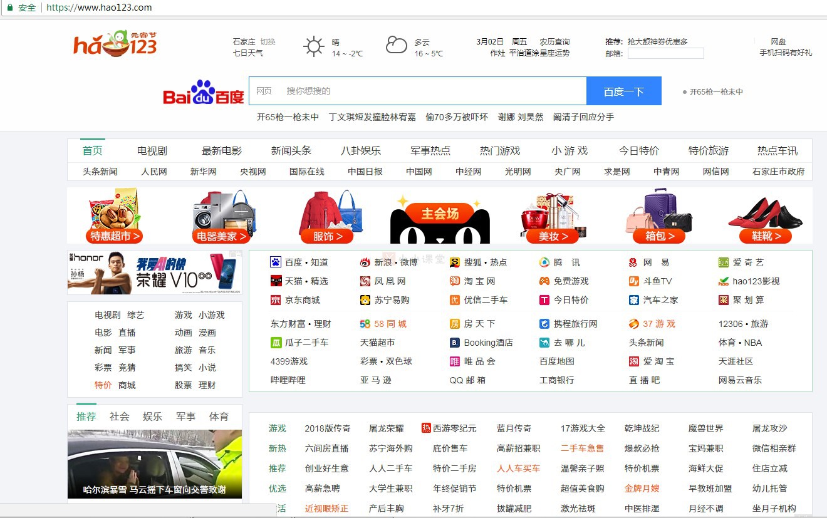Click the 2018版传奇 game link

coord(328,428)
